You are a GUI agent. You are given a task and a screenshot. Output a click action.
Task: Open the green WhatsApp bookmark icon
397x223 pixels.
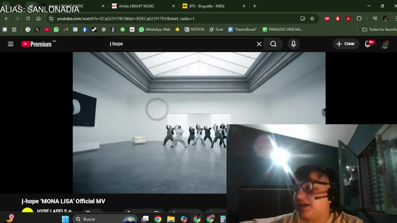click(56, 29)
